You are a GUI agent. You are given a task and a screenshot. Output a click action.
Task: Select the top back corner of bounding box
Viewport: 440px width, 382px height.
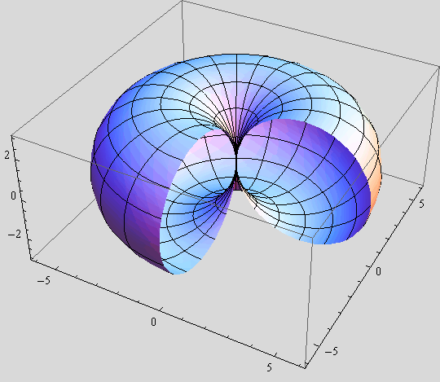(183, 2)
